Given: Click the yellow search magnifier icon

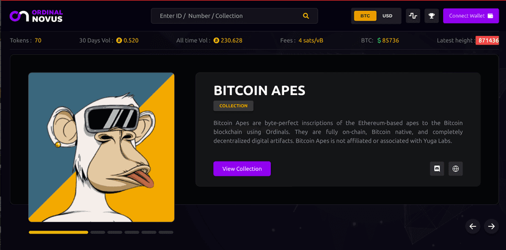Looking at the screenshot, I should point(306,16).
